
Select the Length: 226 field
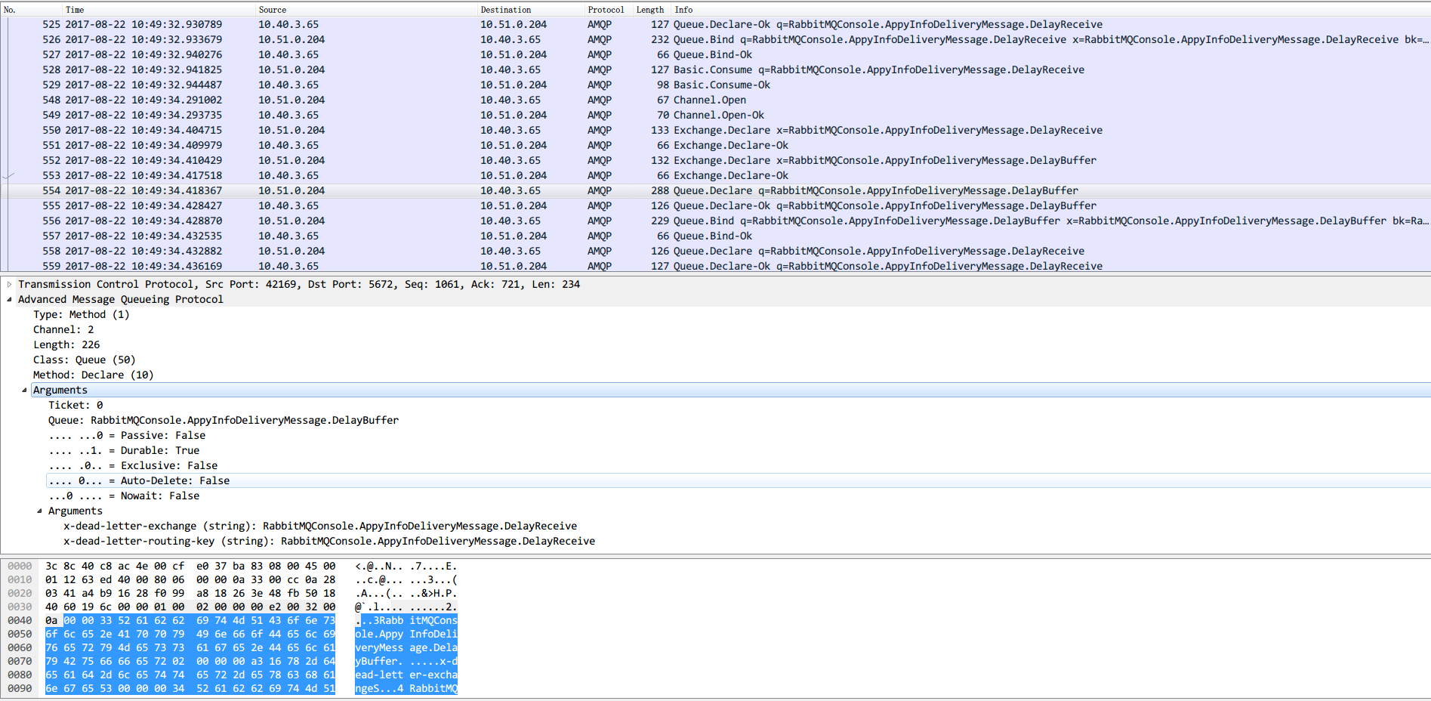tap(66, 345)
